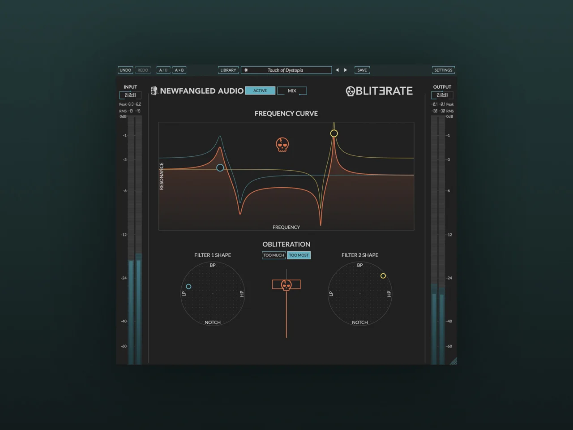
Task: Click the UNDO button
Action: pyautogui.click(x=125, y=70)
